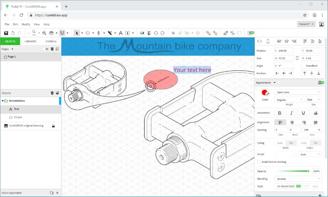
Task: Click the fixed Width sizing button
Action: coord(291,143)
